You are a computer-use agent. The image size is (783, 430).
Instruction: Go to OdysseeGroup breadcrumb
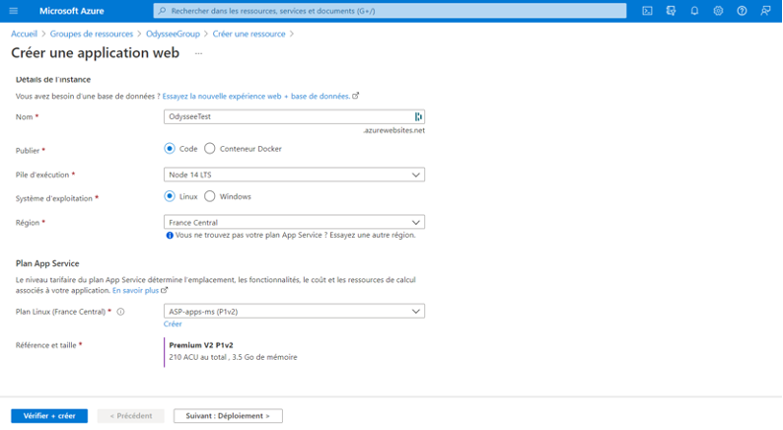coord(173,34)
